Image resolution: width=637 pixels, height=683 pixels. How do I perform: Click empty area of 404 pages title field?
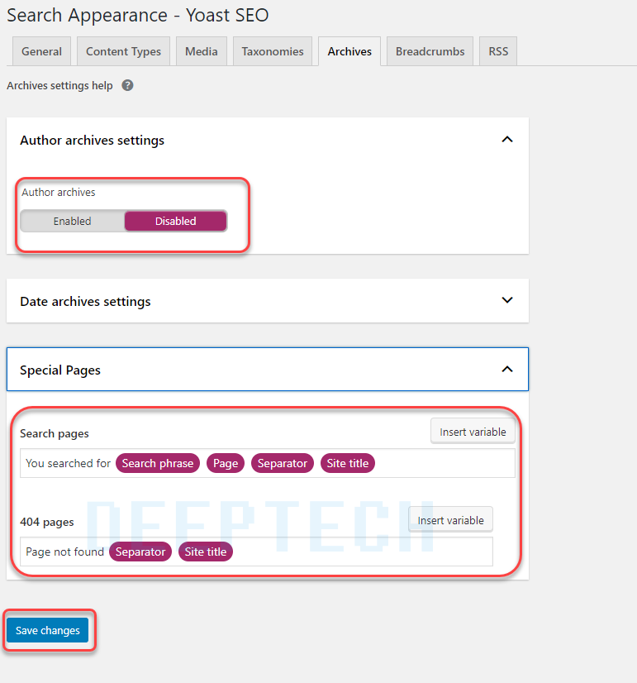(361, 552)
